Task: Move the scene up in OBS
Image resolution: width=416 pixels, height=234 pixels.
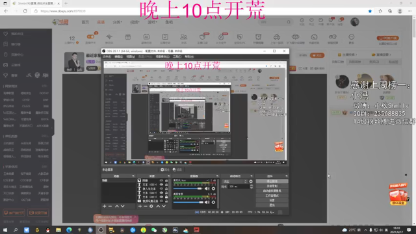Action: coord(117,206)
